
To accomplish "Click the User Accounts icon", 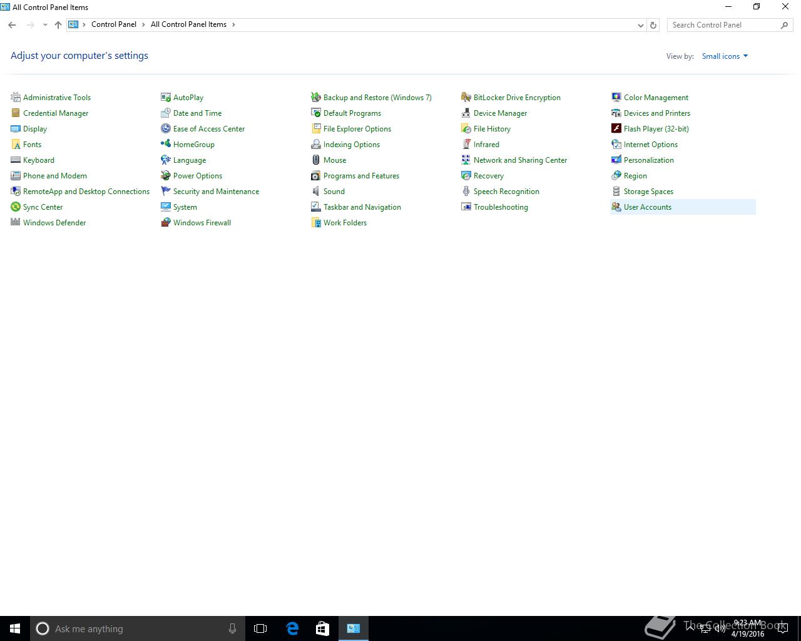I will point(616,207).
